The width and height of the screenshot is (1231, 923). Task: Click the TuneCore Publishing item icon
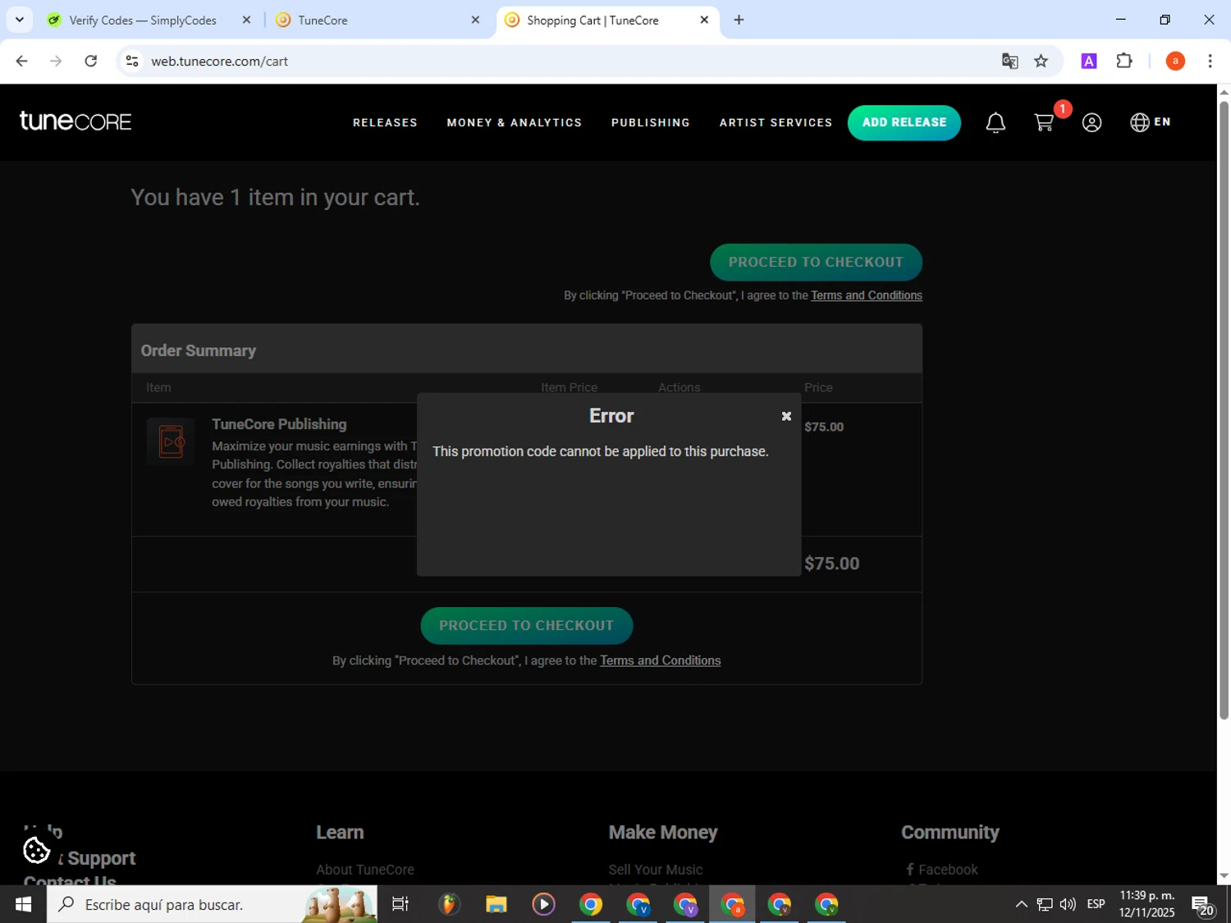point(171,441)
